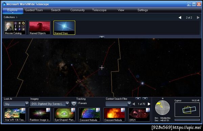203x131 pixels.
Task: Open the Imagery DSS dropdown
Action: pos(50,104)
